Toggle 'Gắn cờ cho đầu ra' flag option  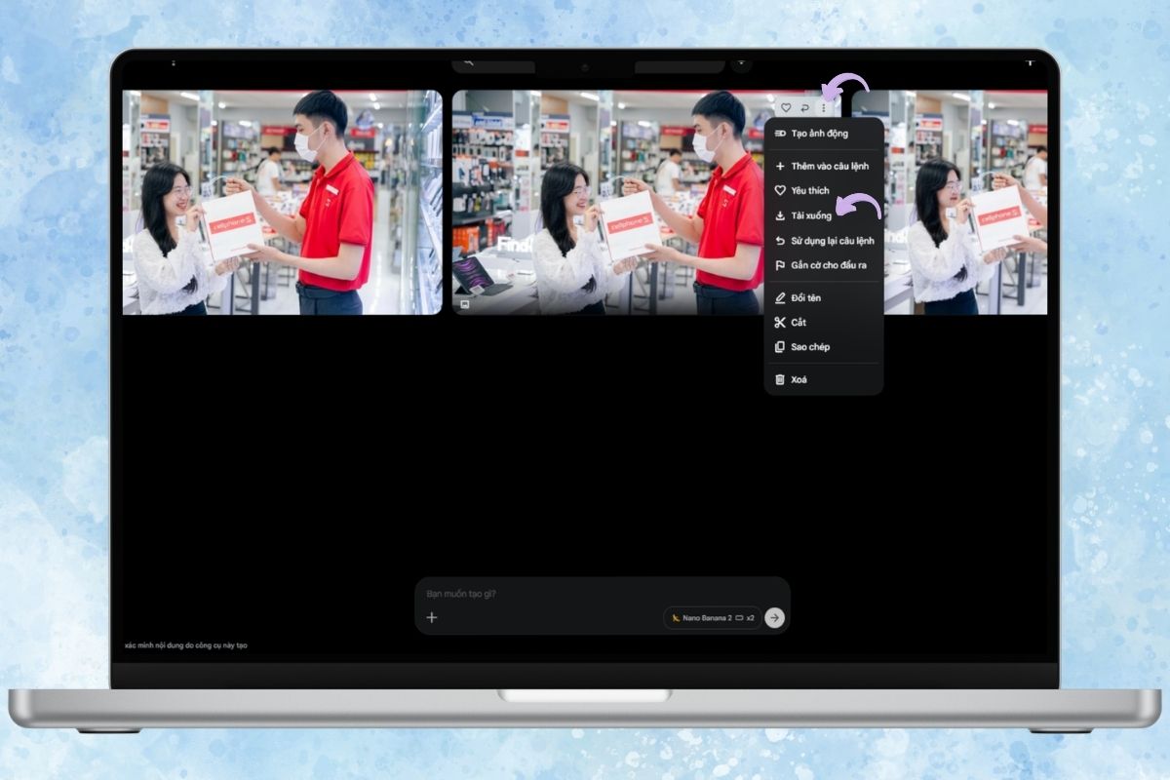(x=828, y=265)
